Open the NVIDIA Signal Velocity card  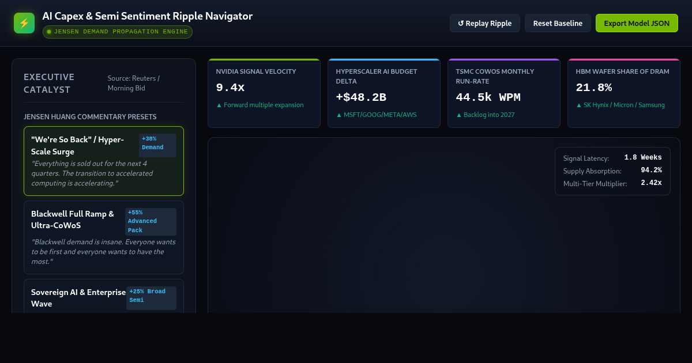pyautogui.click(x=264, y=93)
